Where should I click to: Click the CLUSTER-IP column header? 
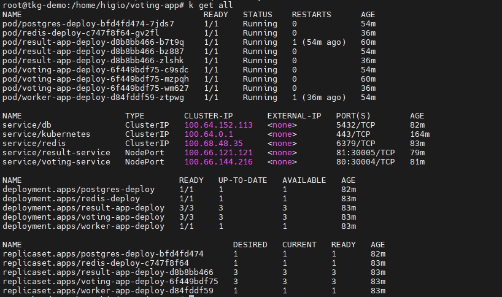coord(209,115)
